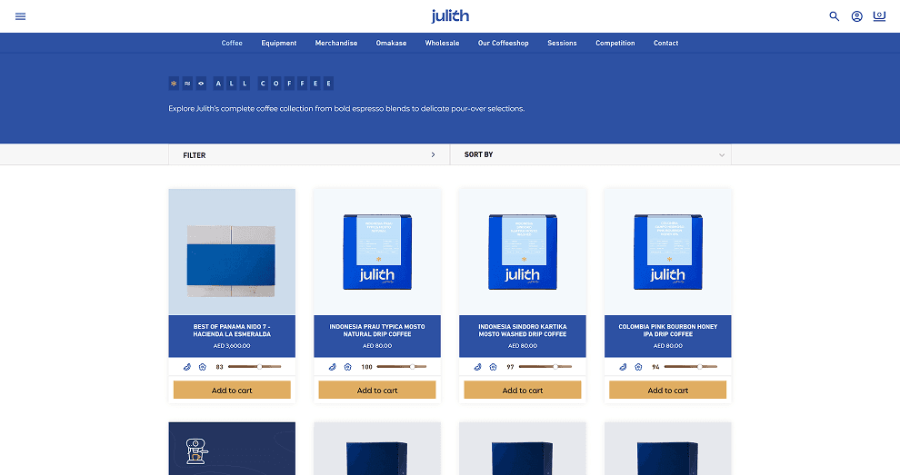Image resolution: width=900 pixels, height=475 pixels.
Task: Click the search magnifier icon
Action: [834, 16]
